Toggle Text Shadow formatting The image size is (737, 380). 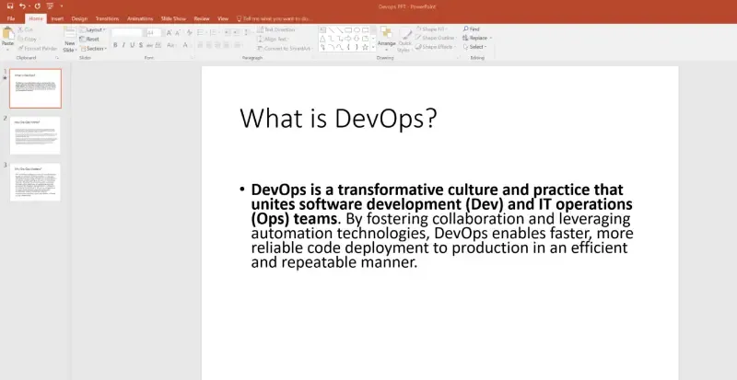(x=141, y=45)
